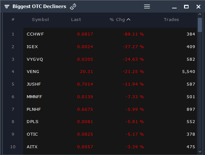205x155 pixels.
Task: Open the hamburger menu in title bar
Action: [147, 6]
